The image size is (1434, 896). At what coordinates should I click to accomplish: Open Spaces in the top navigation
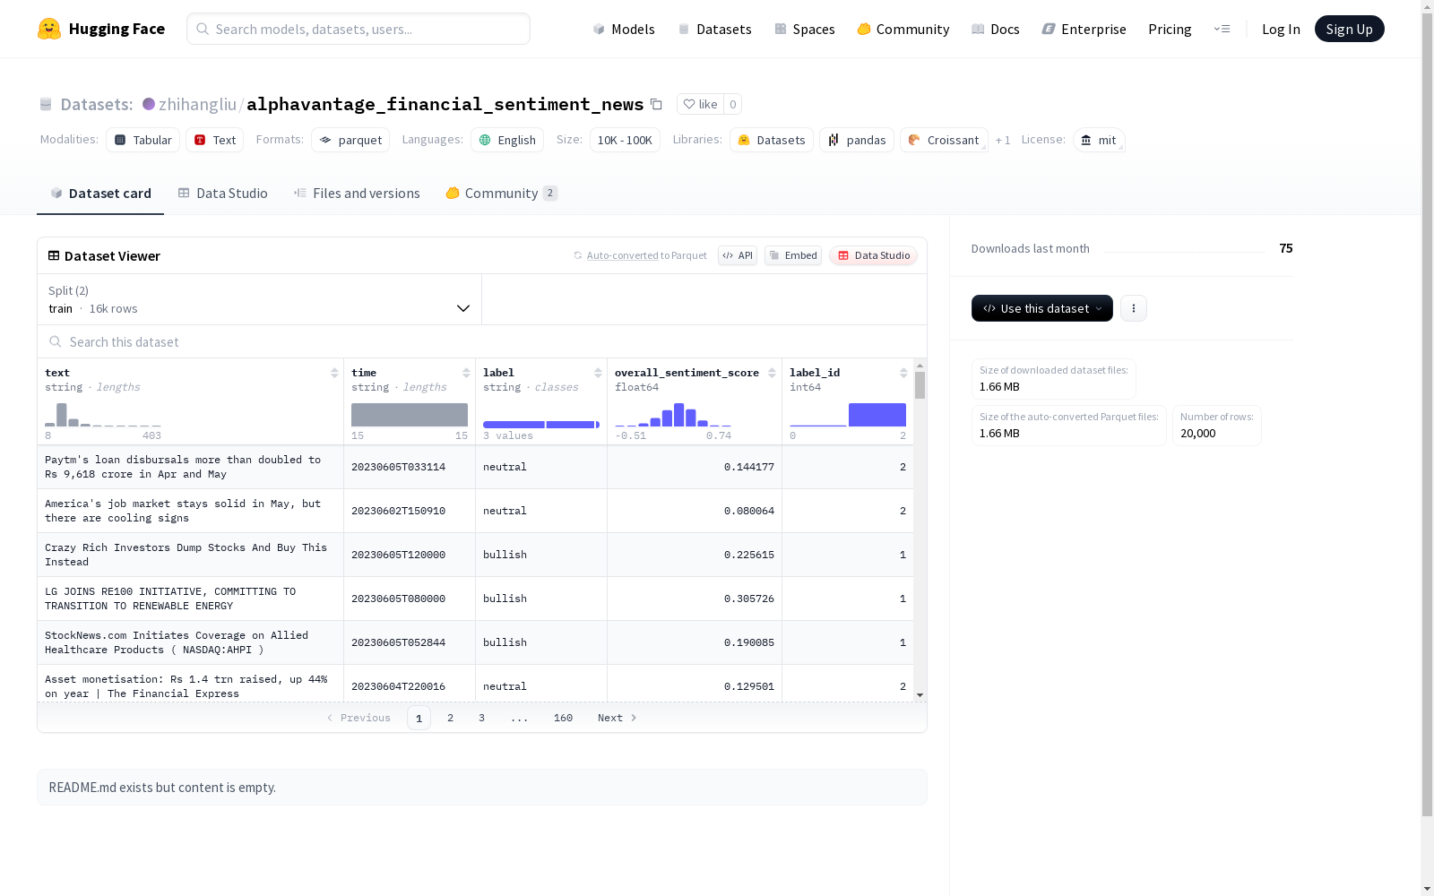[805, 29]
